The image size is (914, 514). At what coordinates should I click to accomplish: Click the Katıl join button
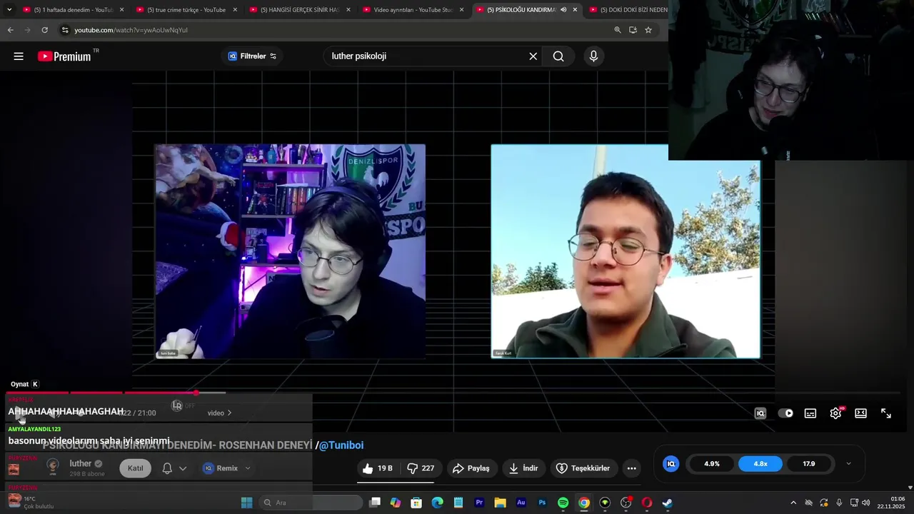pyautogui.click(x=135, y=468)
